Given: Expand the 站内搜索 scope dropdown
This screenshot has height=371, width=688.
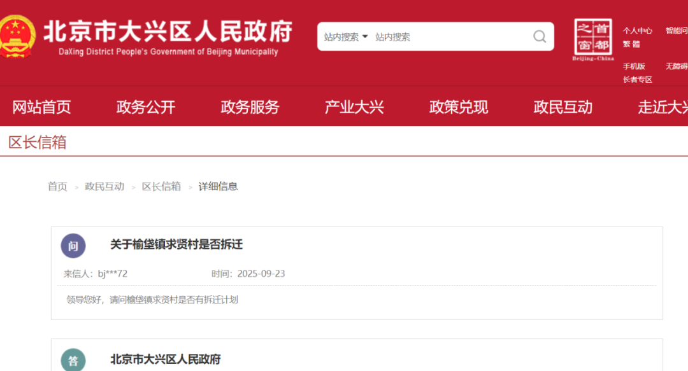Looking at the screenshot, I should pyautogui.click(x=346, y=37).
